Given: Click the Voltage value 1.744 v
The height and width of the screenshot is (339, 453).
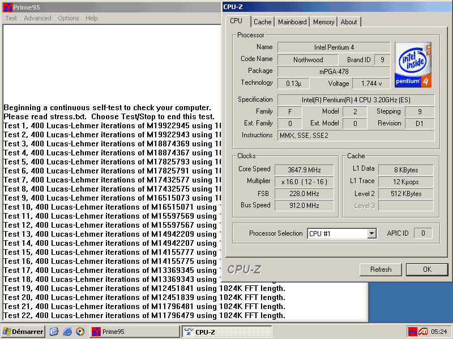Looking at the screenshot, I should (371, 84).
